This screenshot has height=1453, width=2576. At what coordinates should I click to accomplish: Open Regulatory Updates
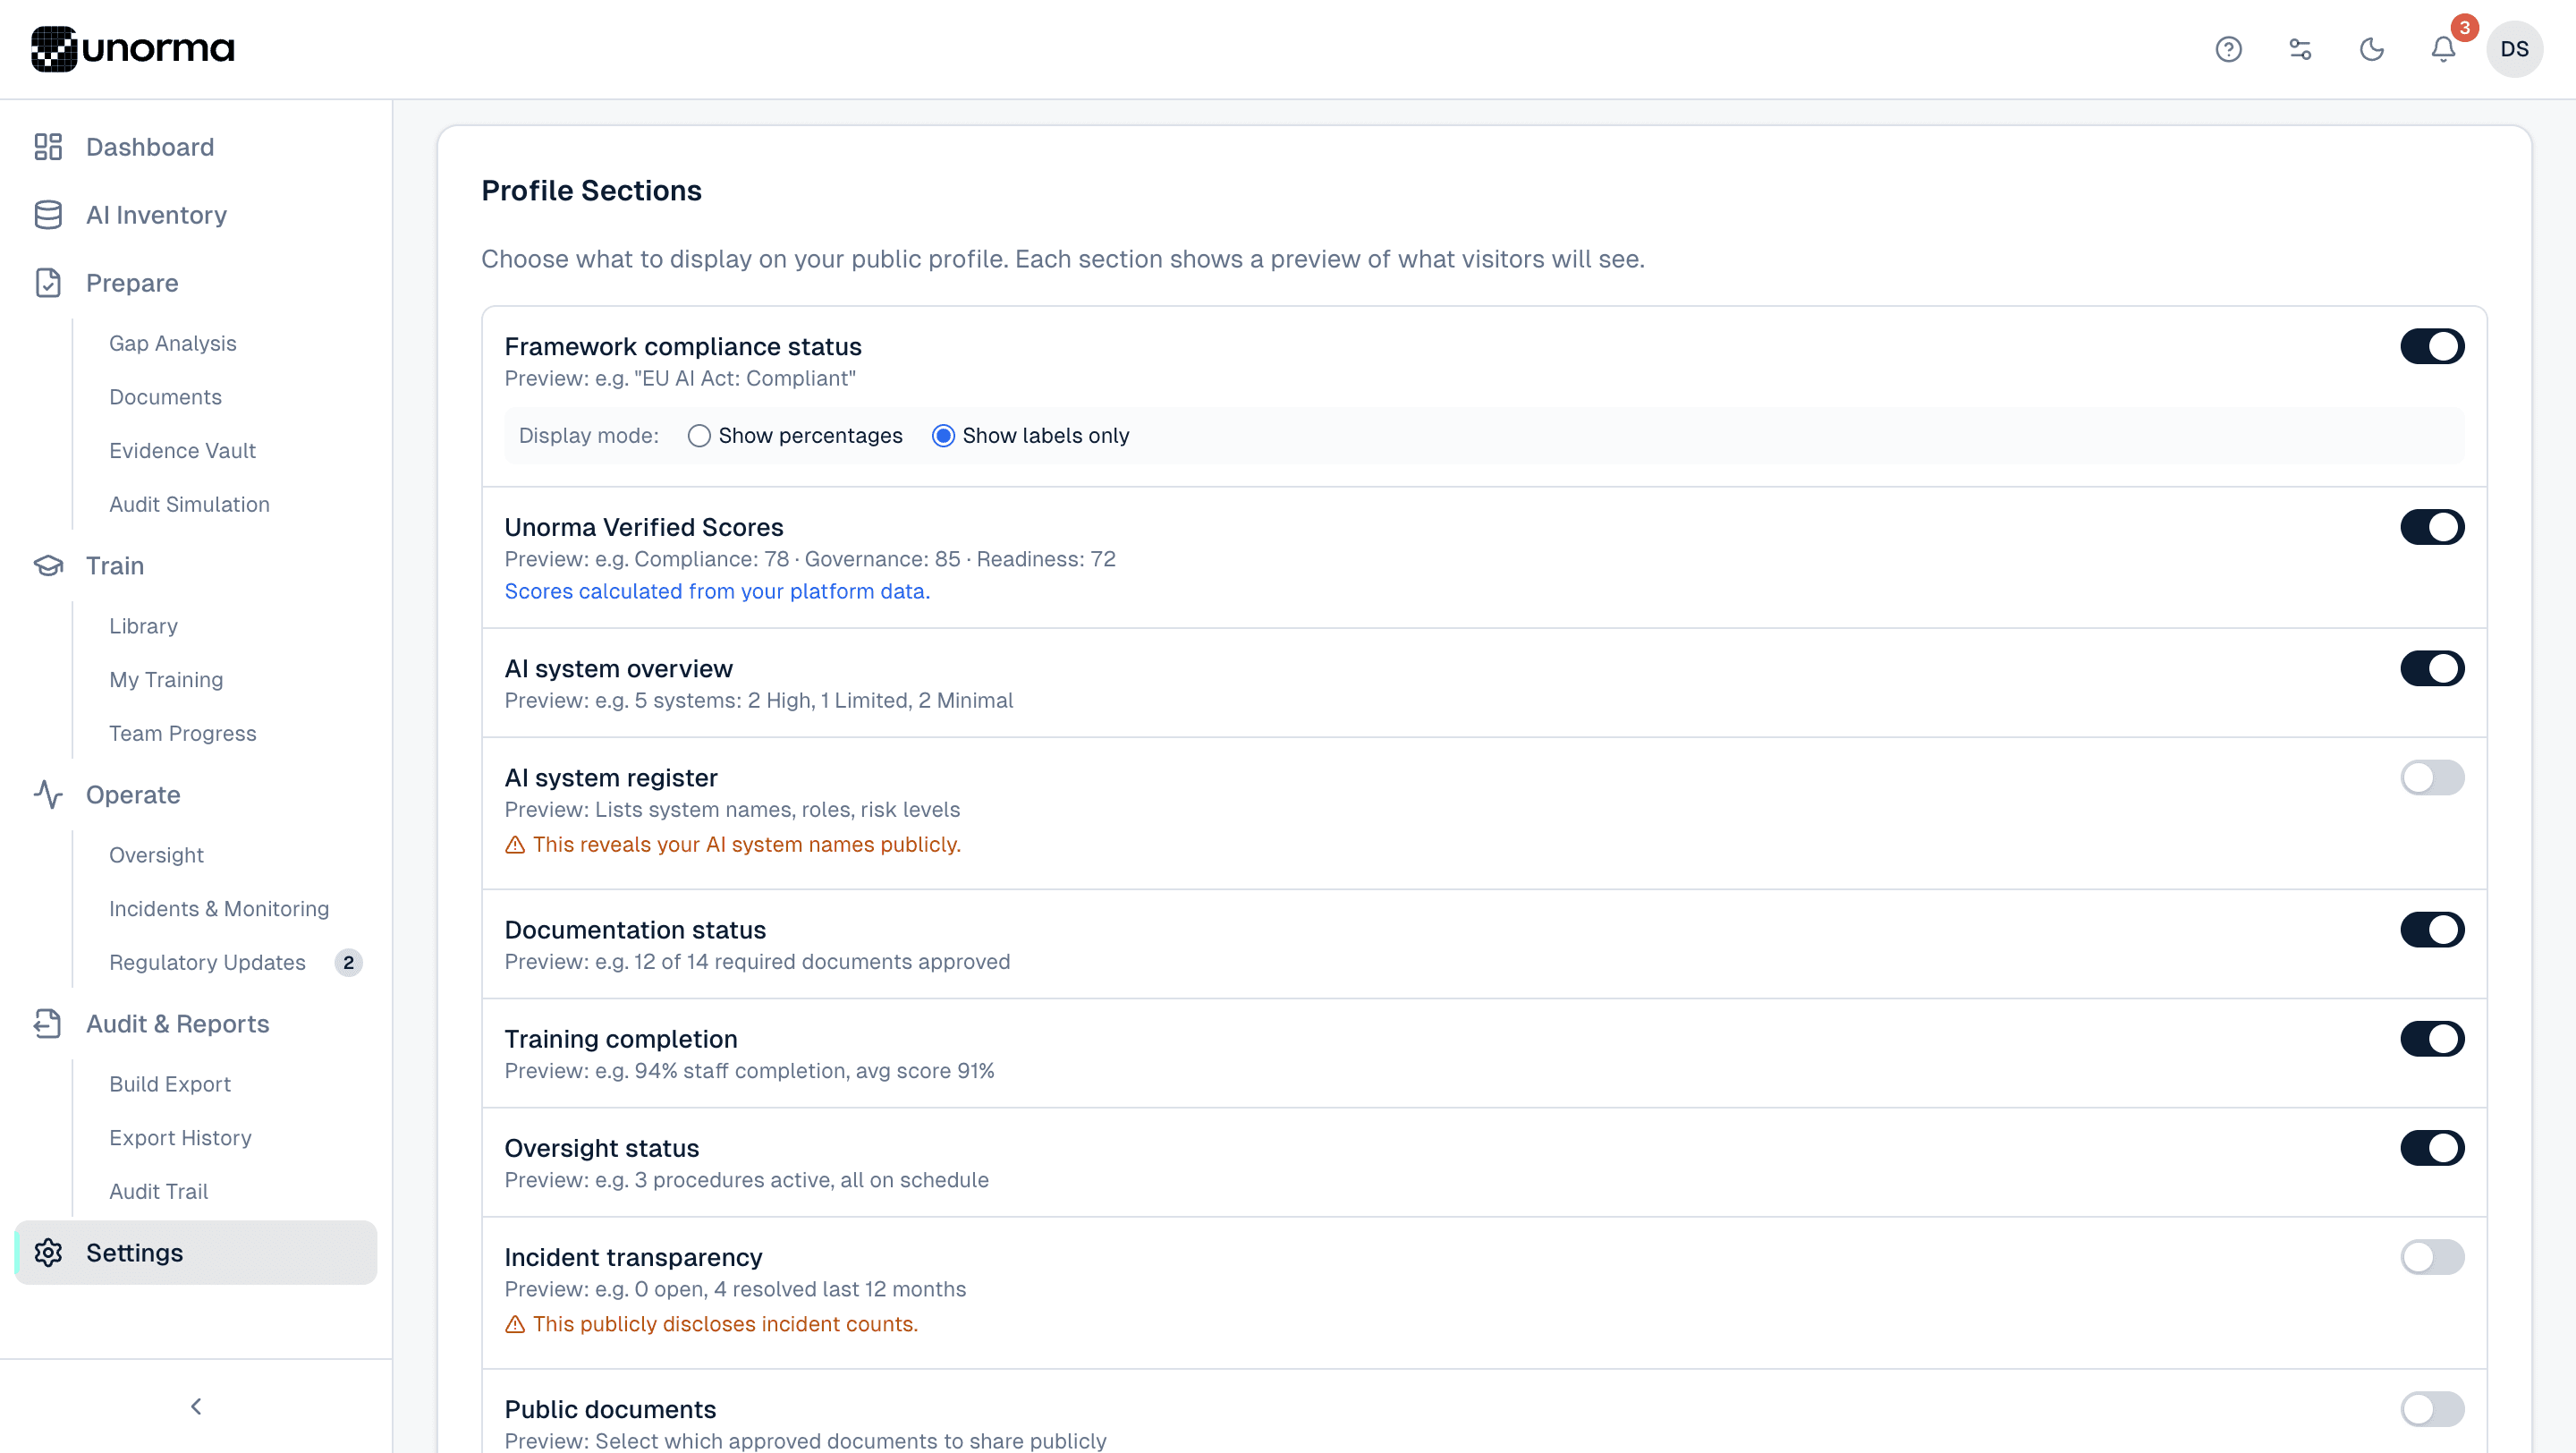tap(207, 963)
